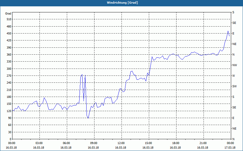Image resolution: width=243 pixels, height=151 pixels.
Task: Select the 180 degree tick label
Action: (9, 97)
